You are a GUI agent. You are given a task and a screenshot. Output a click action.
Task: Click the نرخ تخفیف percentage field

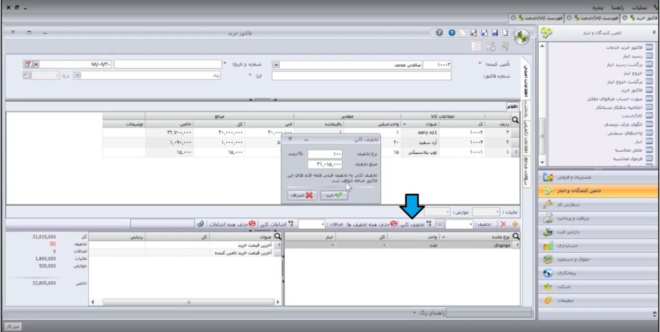(x=325, y=154)
